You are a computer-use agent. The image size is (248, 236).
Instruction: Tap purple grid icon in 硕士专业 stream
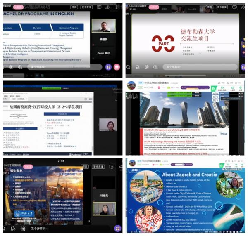pyautogui.click(x=117, y=228)
